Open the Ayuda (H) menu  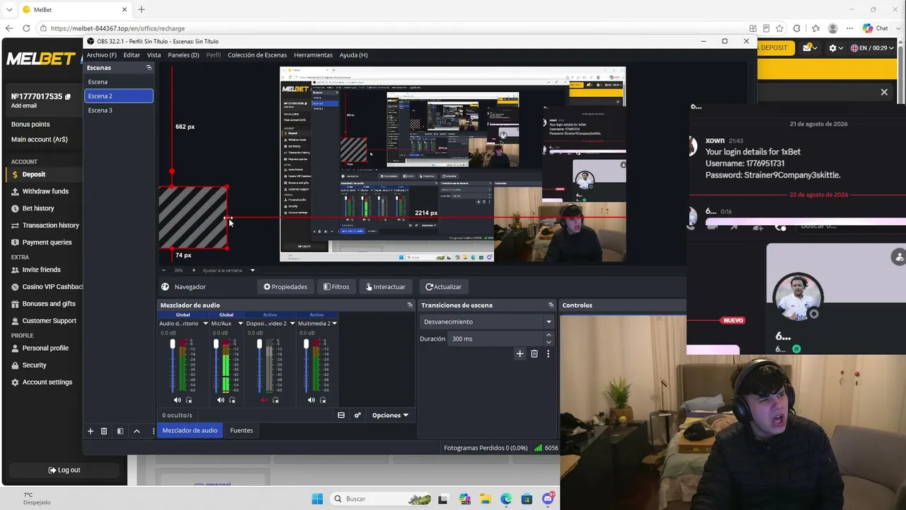(353, 55)
